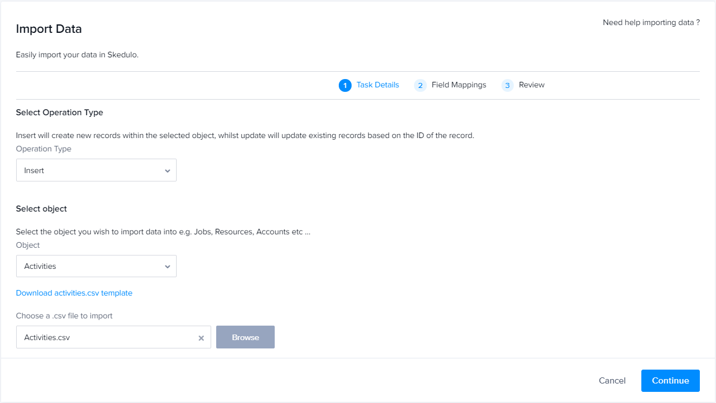Click the step 1 Task Details circle icon
This screenshot has width=716, height=403.
(345, 85)
